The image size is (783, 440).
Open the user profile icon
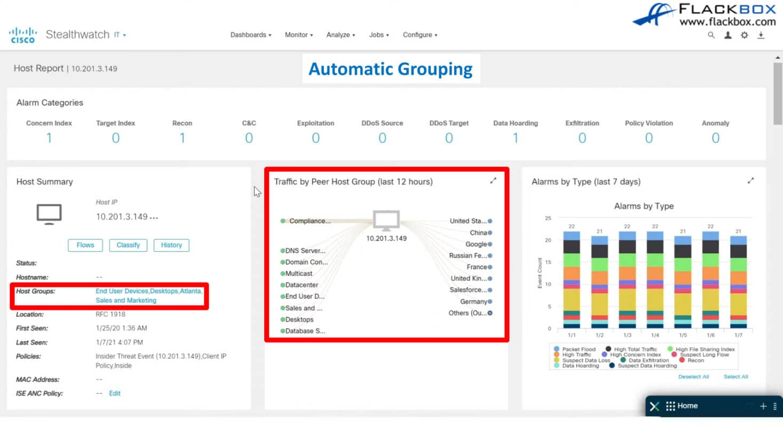point(727,35)
